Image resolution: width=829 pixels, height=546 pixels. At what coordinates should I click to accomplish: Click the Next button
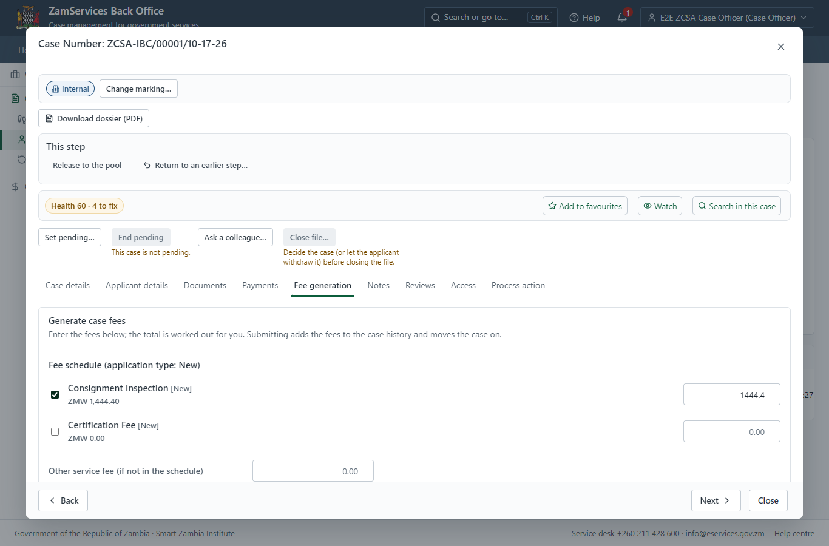[x=716, y=500]
